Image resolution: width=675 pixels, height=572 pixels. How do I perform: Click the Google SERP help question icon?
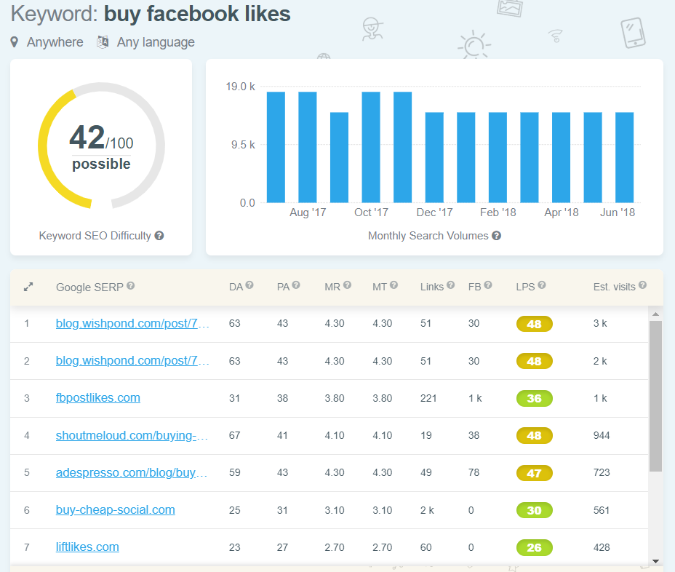(x=131, y=285)
